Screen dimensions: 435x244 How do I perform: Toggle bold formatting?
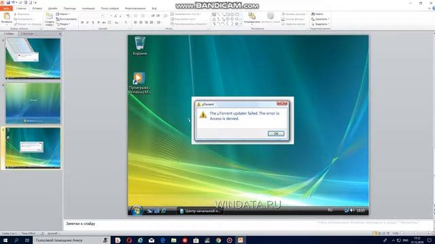coord(82,22)
